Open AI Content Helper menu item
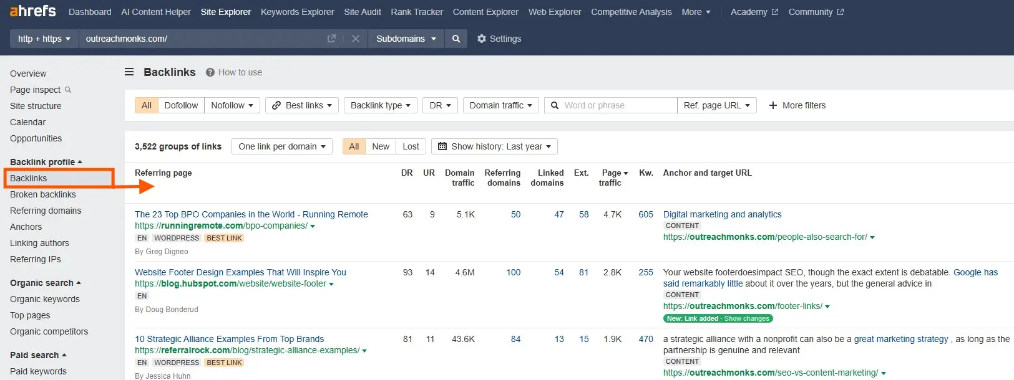This screenshot has width=1014, height=380. click(x=156, y=12)
